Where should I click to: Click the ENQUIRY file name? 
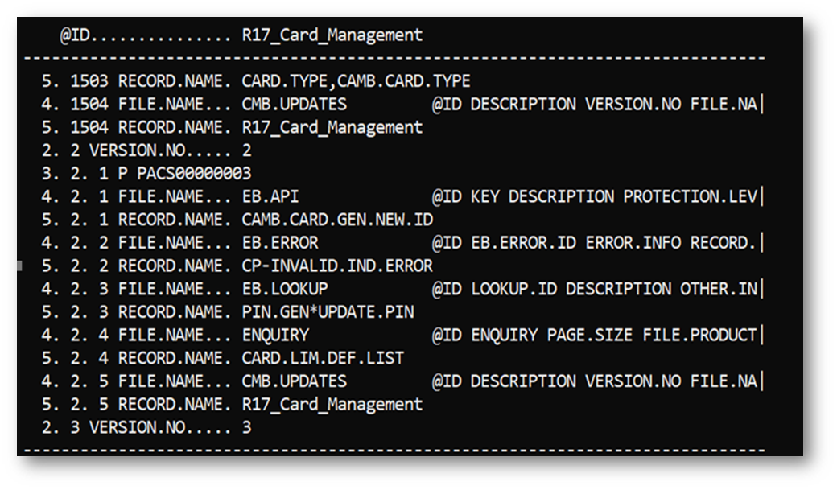pos(275,335)
